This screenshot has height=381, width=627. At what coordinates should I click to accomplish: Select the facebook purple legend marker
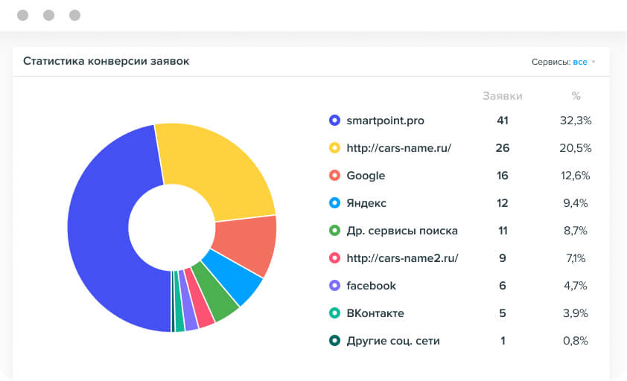coord(334,286)
